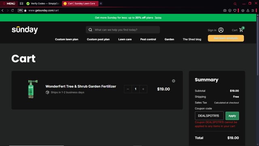Go forward to next page
The width and height of the screenshot is (259, 146).
coord(8,11)
